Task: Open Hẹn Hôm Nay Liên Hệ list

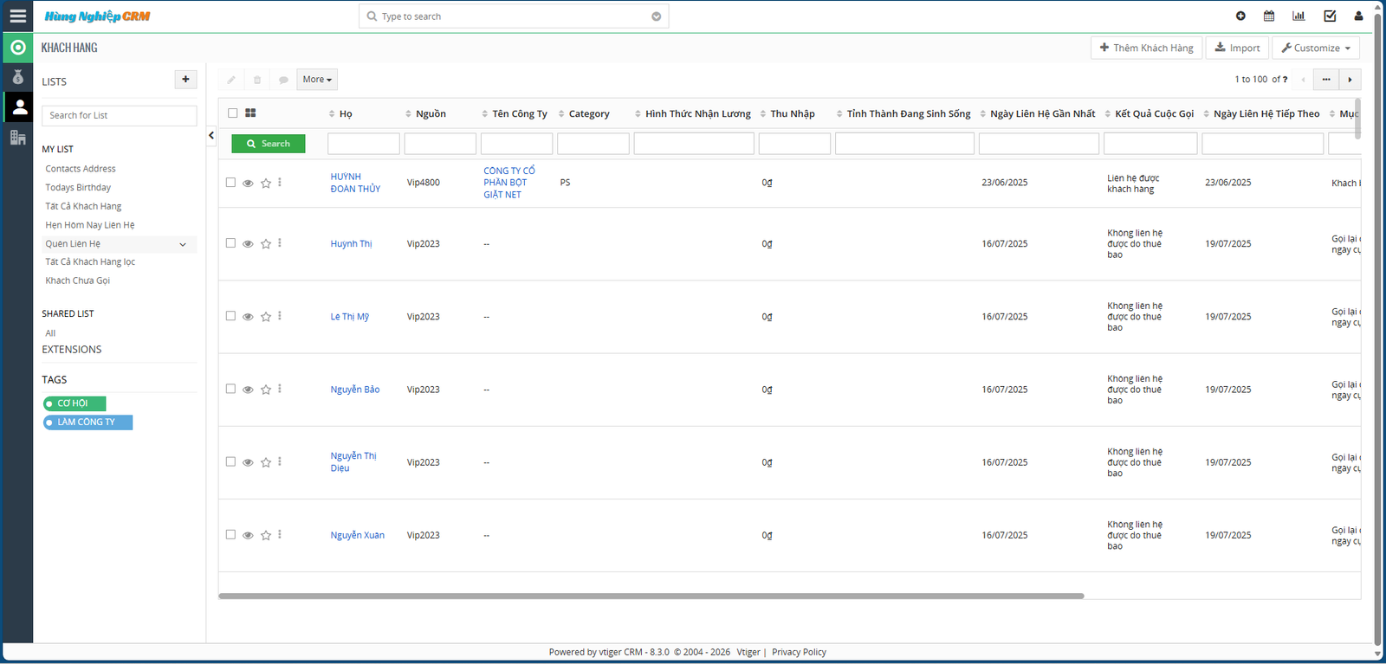Action: point(90,225)
